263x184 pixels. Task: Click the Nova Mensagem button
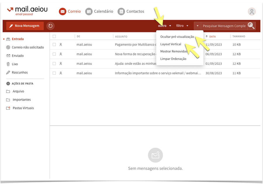pyautogui.click(x=25, y=26)
